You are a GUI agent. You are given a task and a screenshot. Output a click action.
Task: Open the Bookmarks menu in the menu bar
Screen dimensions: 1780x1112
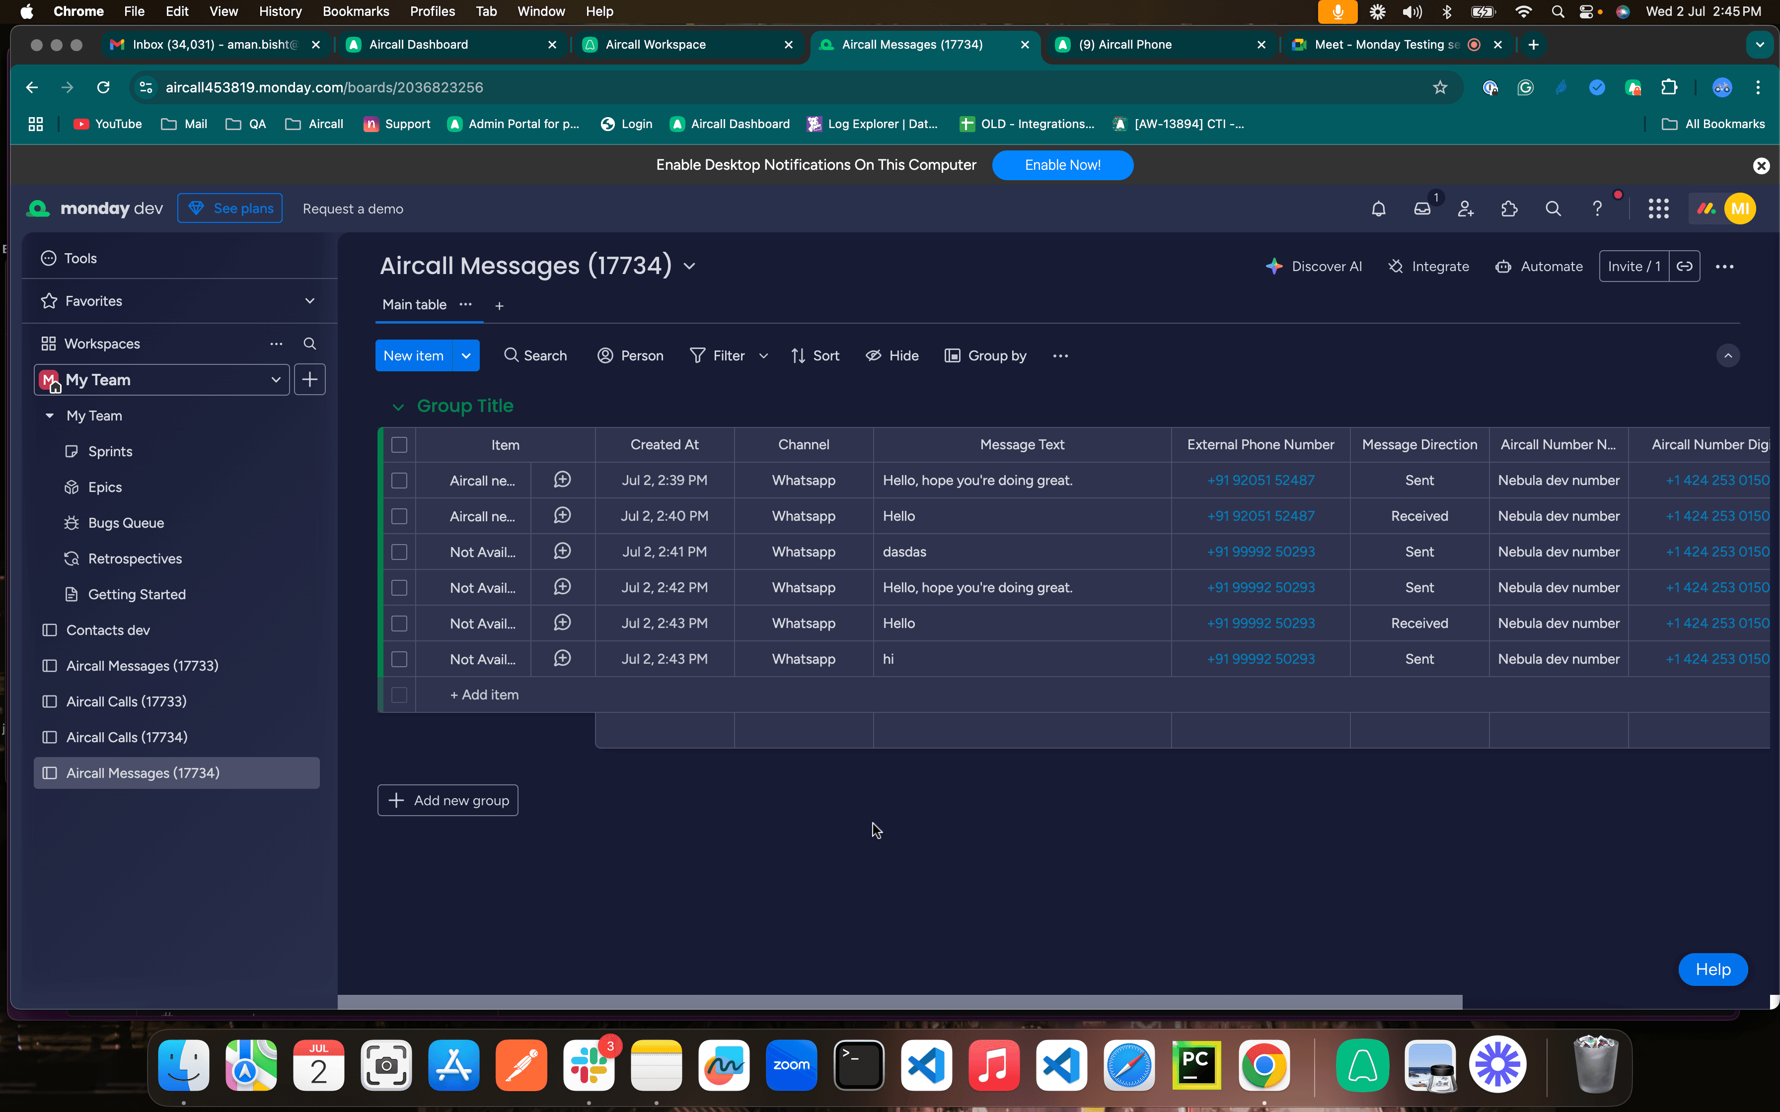tap(356, 11)
